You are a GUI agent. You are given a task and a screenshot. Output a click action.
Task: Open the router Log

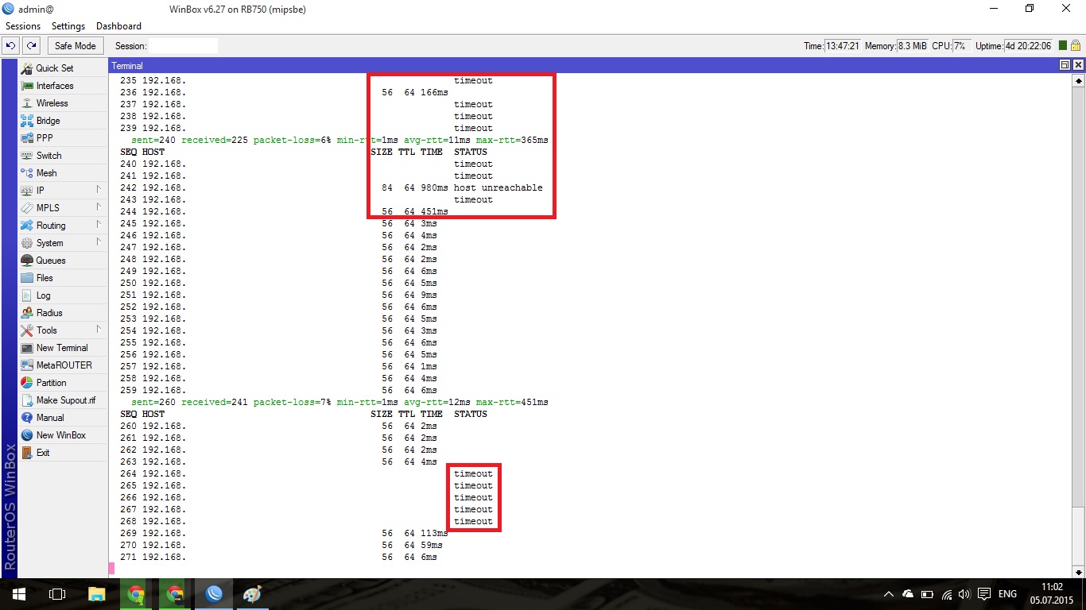[x=43, y=295]
